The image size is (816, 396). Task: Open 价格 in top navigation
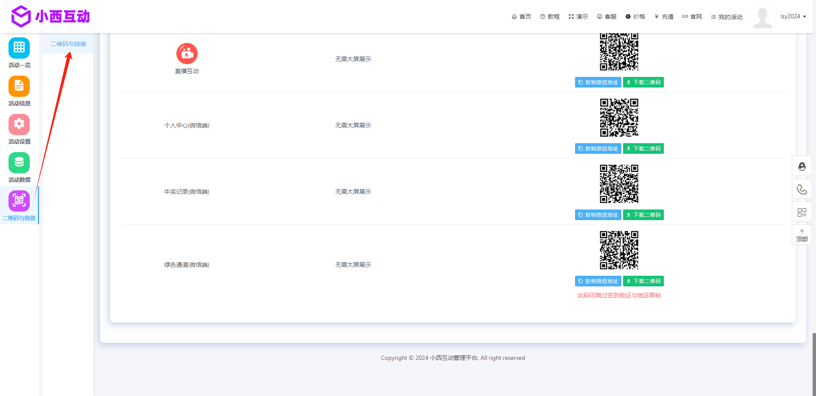[x=635, y=17]
